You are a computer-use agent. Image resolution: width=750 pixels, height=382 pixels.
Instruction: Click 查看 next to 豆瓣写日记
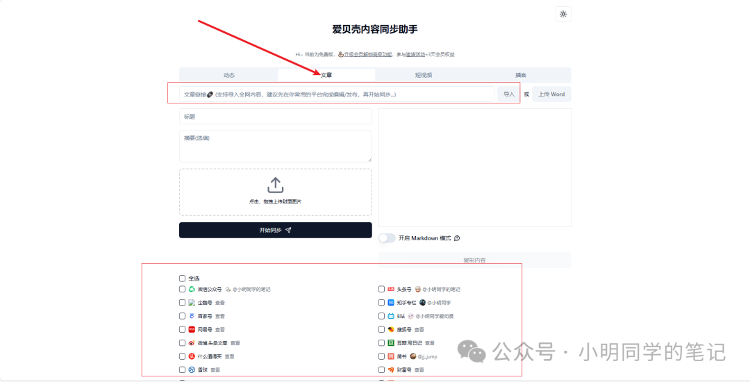pos(430,343)
